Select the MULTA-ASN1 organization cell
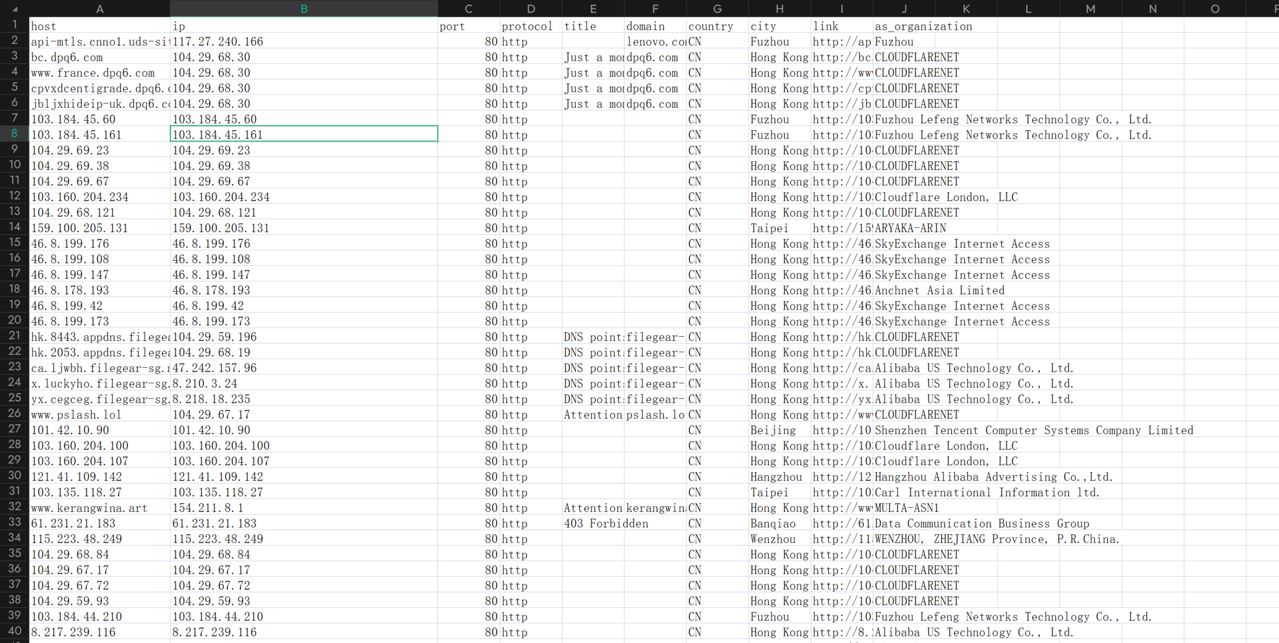The height and width of the screenshot is (643, 1279). coord(906,508)
